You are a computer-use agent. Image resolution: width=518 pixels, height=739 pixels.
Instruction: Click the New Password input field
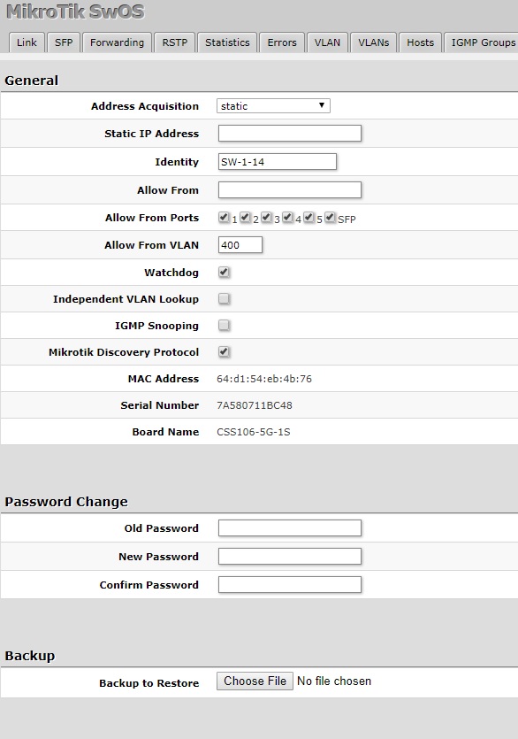pyautogui.click(x=289, y=556)
